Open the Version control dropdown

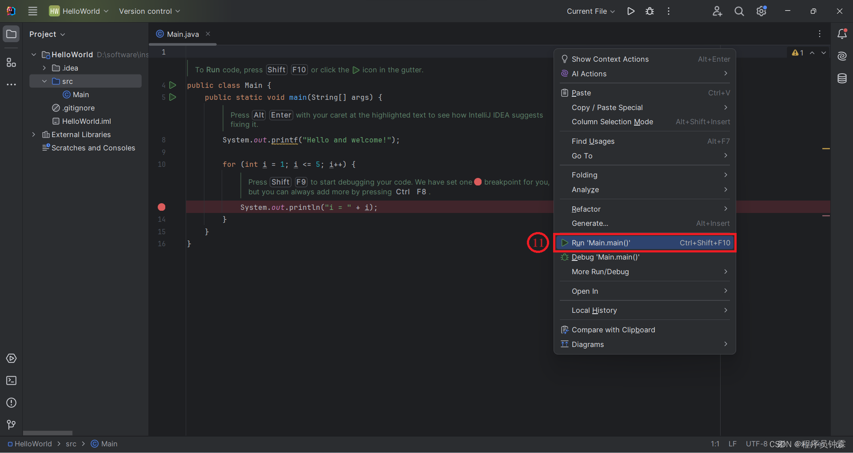coord(149,11)
